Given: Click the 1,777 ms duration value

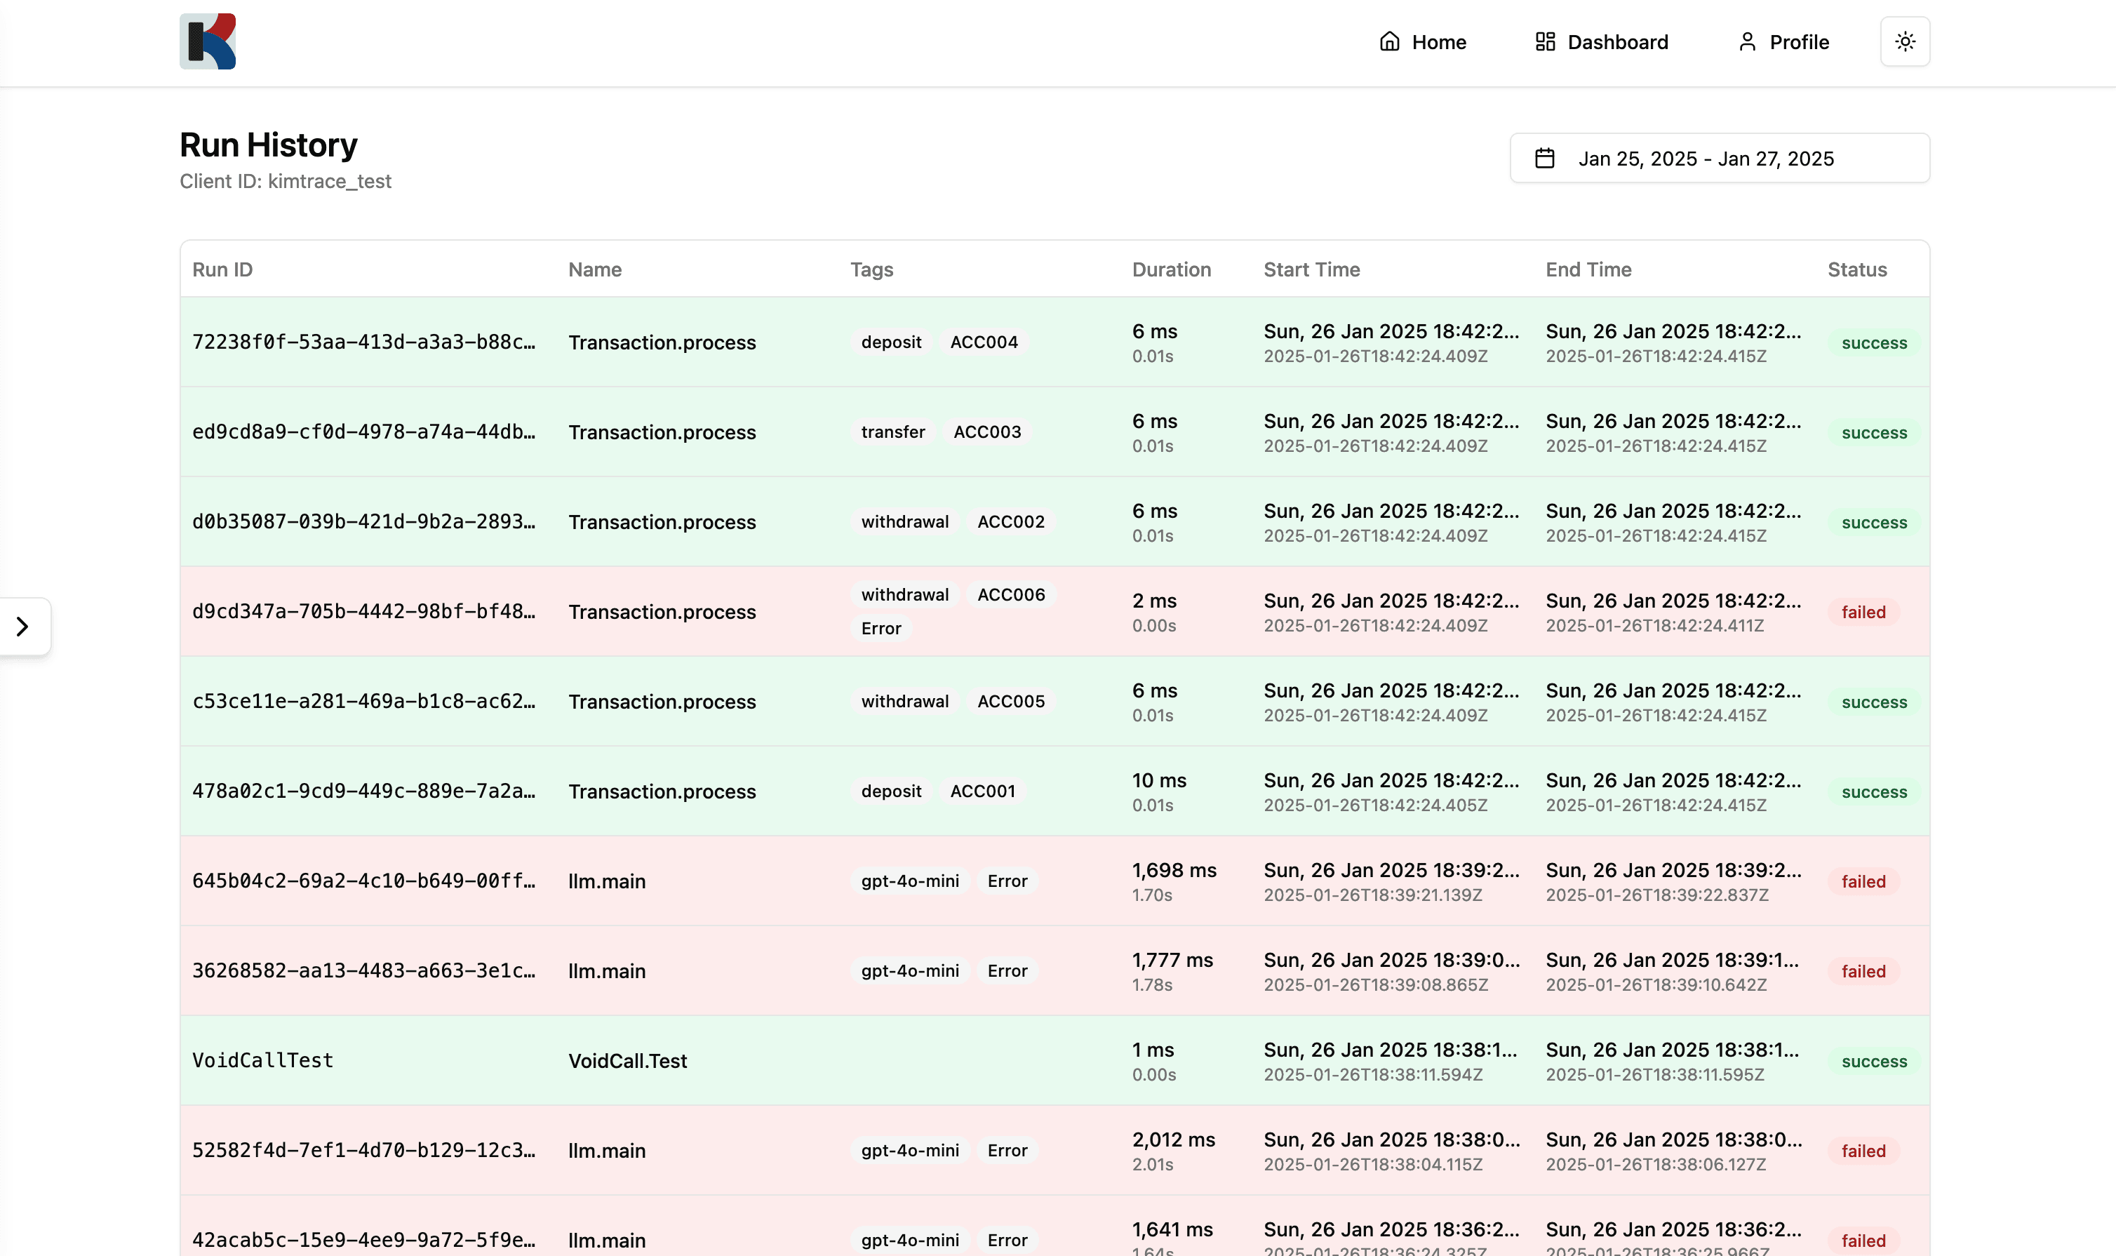Looking at the screenshot, I should 1172,959.
